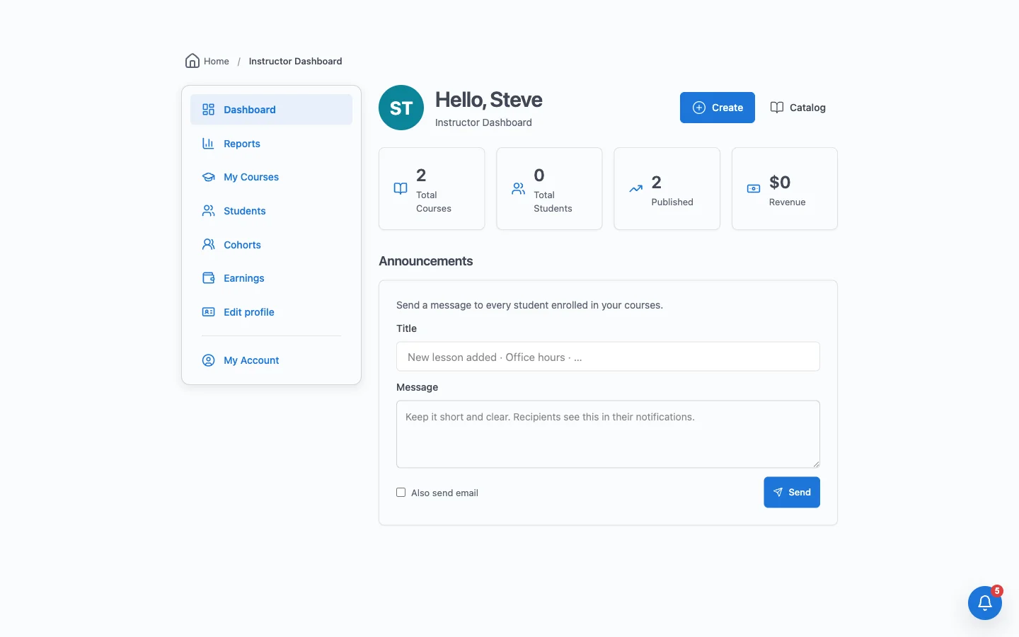
Task: Open the Total Courses stat card
Action: click(x=432, y=188)
